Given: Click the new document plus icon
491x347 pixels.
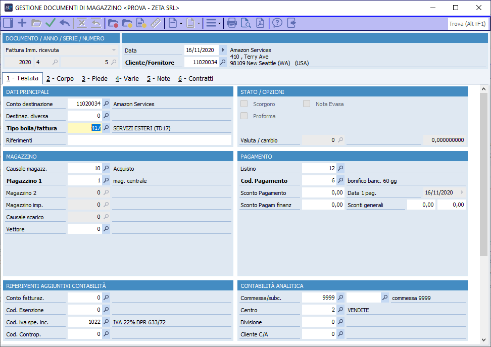Looking at the screenshot, I should [x=22, y=23].
